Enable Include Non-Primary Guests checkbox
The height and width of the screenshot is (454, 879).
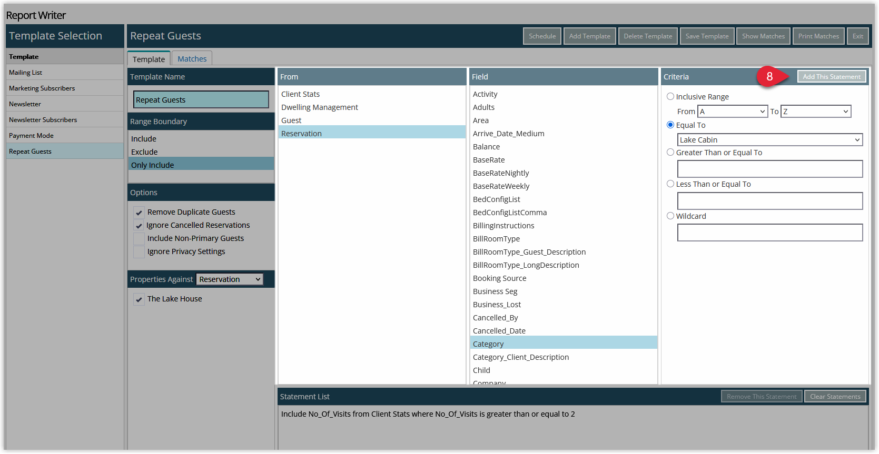pyautogui.click(x=139, y=239)
